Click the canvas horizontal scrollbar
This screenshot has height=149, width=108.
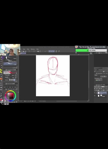67,101
